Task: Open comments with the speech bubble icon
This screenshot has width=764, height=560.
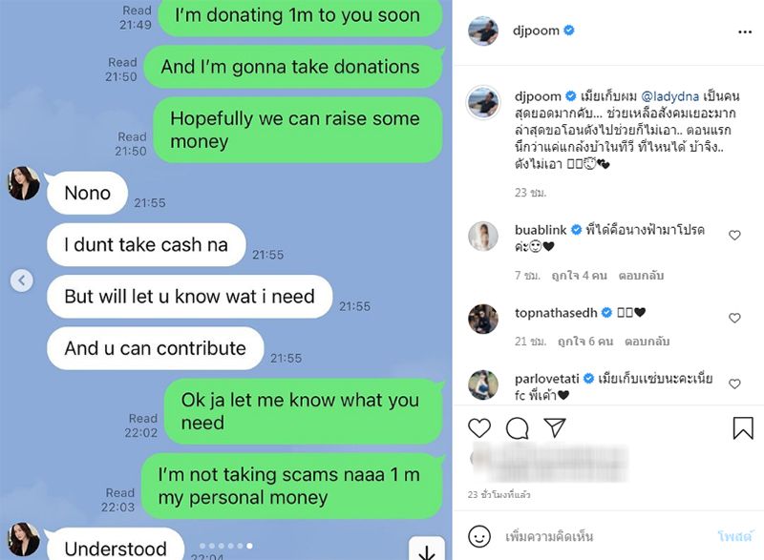Action: 517,428
